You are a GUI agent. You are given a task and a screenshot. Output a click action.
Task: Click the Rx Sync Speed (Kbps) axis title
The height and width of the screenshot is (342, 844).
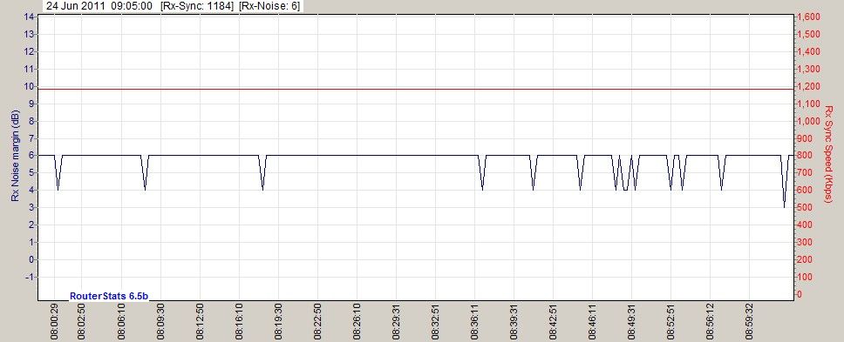click(828, 155)
